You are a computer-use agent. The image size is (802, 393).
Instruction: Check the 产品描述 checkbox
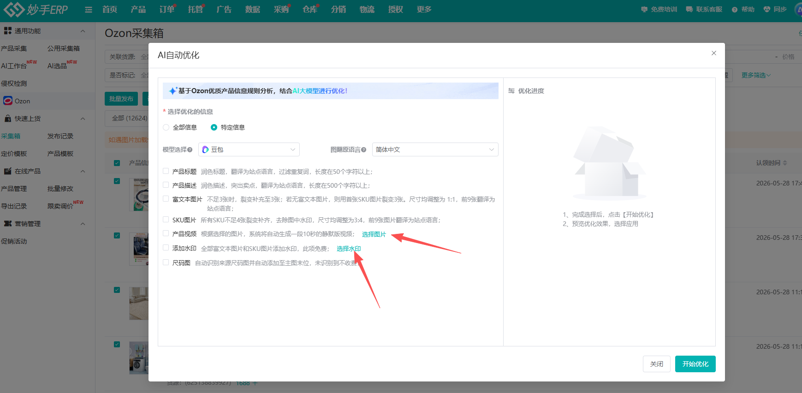166,185
